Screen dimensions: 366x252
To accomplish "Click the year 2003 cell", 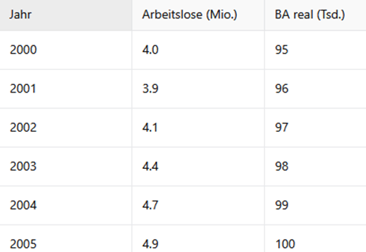I will pyautogui.click(x=66, y=167).
